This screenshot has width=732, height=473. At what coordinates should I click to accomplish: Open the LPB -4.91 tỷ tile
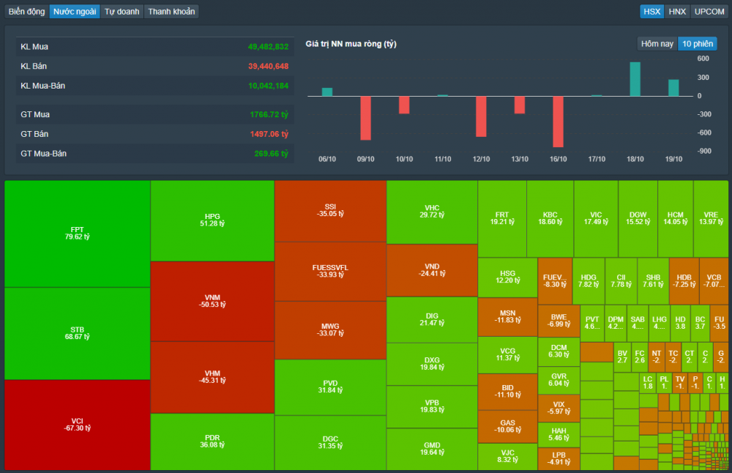[x=559, y=458]
